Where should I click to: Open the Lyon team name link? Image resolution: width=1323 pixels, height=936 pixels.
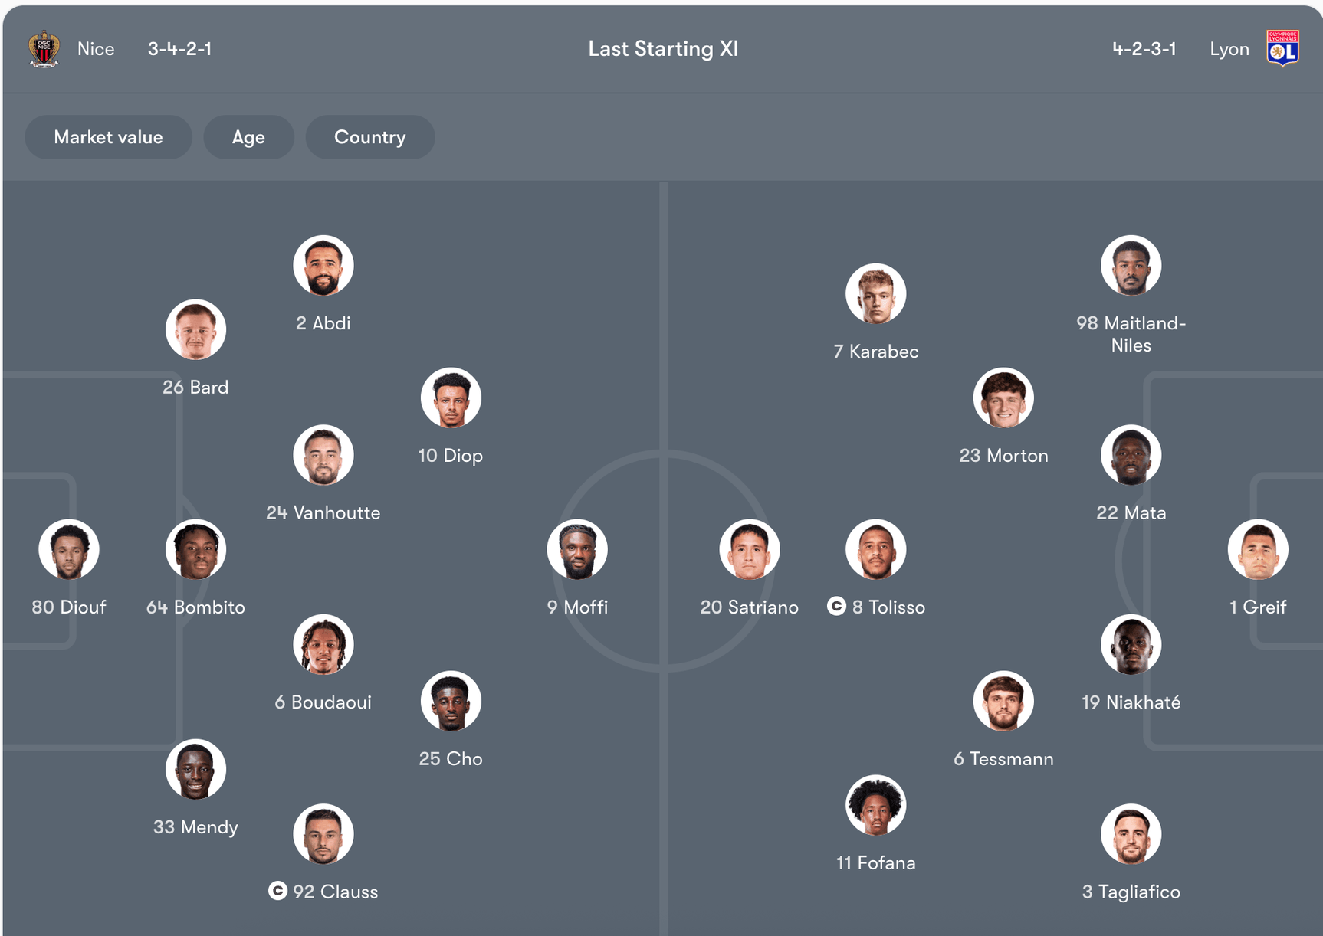click(x=1229, y=49)
